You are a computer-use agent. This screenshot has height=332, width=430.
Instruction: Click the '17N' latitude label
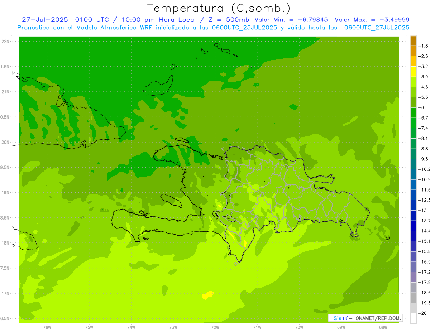[5, 293]
